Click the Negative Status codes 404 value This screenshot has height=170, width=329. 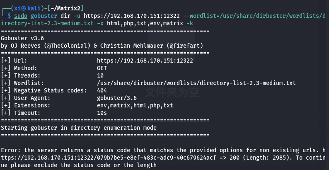(102, 91)
